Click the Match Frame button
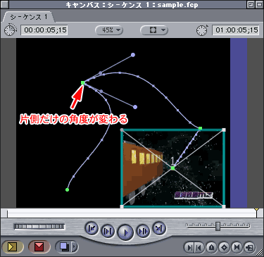The width and height of the screenshot is (264, 257). [250, 247]
